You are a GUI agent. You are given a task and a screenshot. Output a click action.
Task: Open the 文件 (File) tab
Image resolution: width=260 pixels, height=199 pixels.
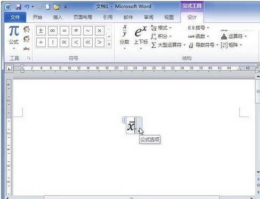[x=15, y=18]
